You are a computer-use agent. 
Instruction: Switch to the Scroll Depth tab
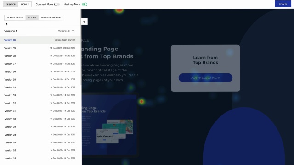pos(15,17)
